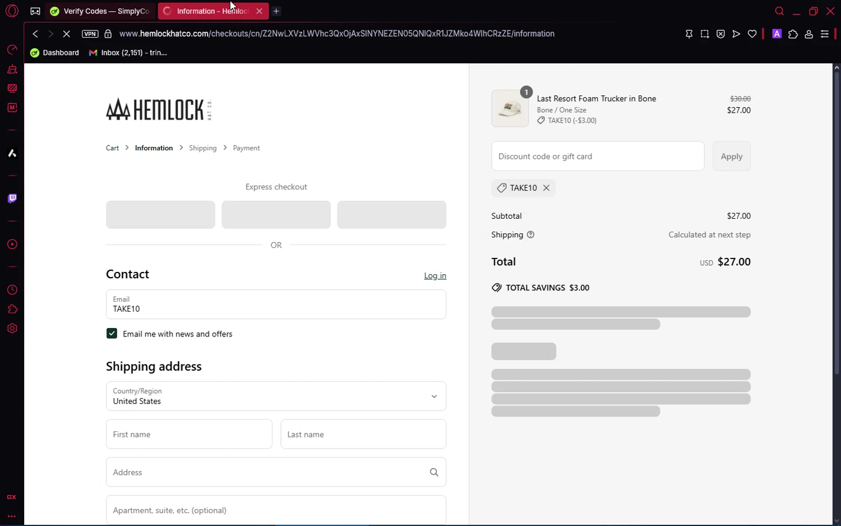The width and height of the screenshot is (841, 526).
Task: Click the Hemlock Hat Co logo
Action: pos(159,109)
